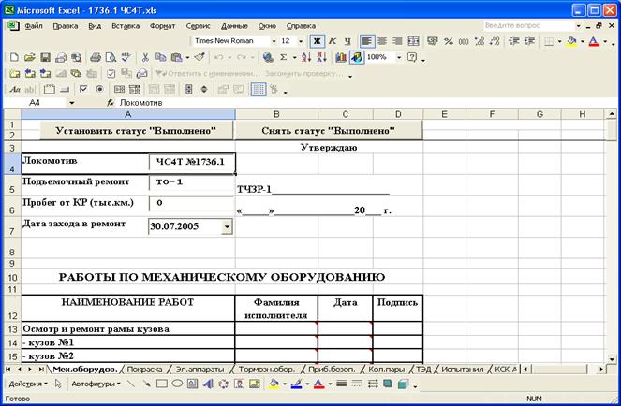This screenshot has width=621, height=406.
Task: Apply 3-D style to shape
Action: click(403, 384)
